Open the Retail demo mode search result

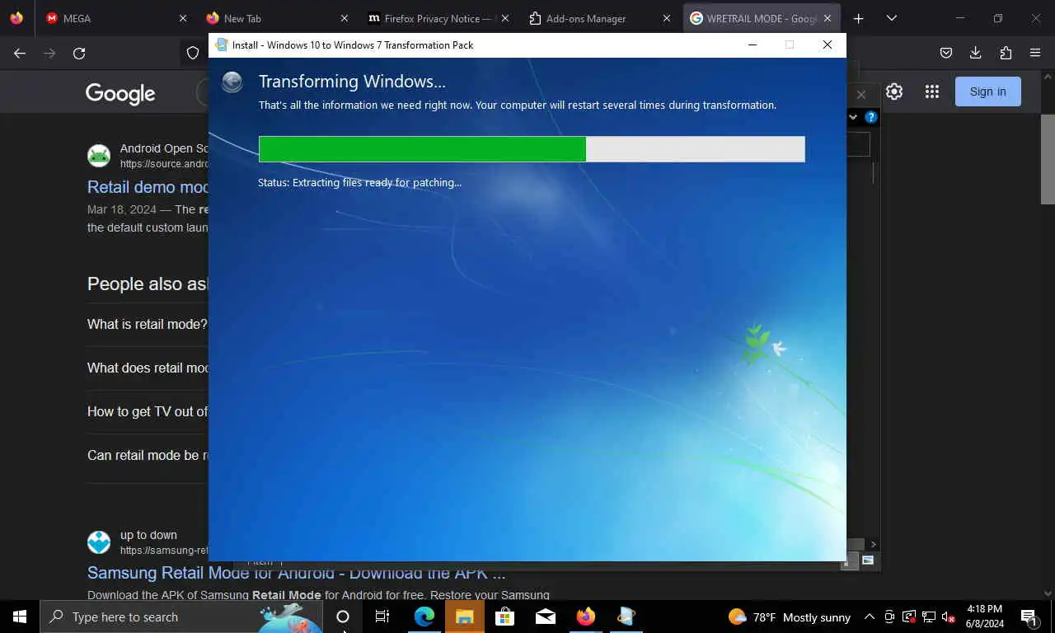pyautogui.click(x=148, y=187)
